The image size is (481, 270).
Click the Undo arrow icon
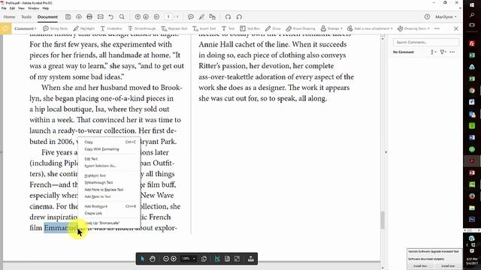(111, 16)
